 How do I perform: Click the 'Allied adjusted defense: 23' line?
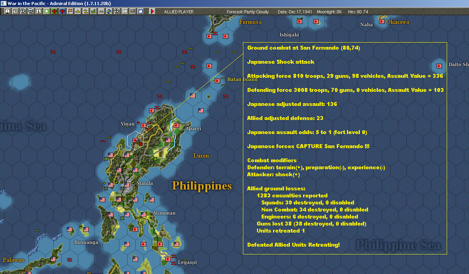[x=285, y=118]
